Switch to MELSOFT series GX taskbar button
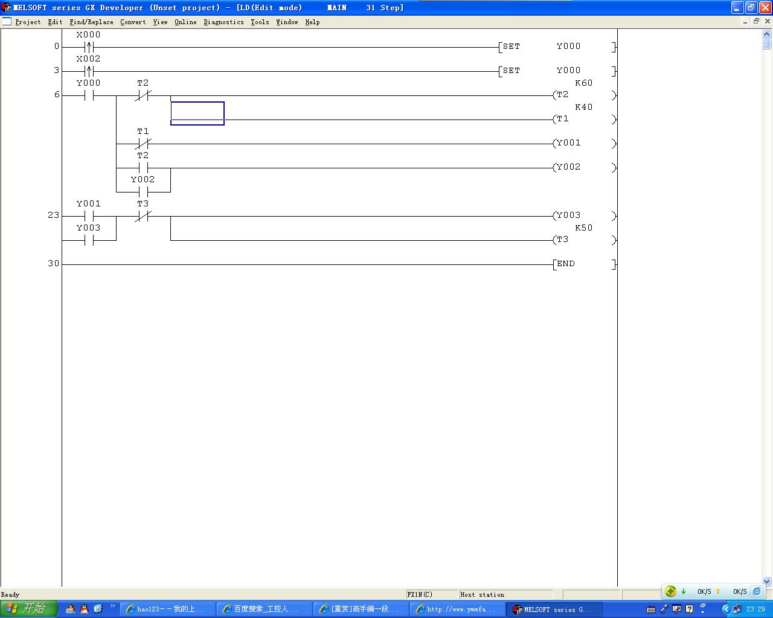This screenshot has height=618, width=773. (553, 609)
